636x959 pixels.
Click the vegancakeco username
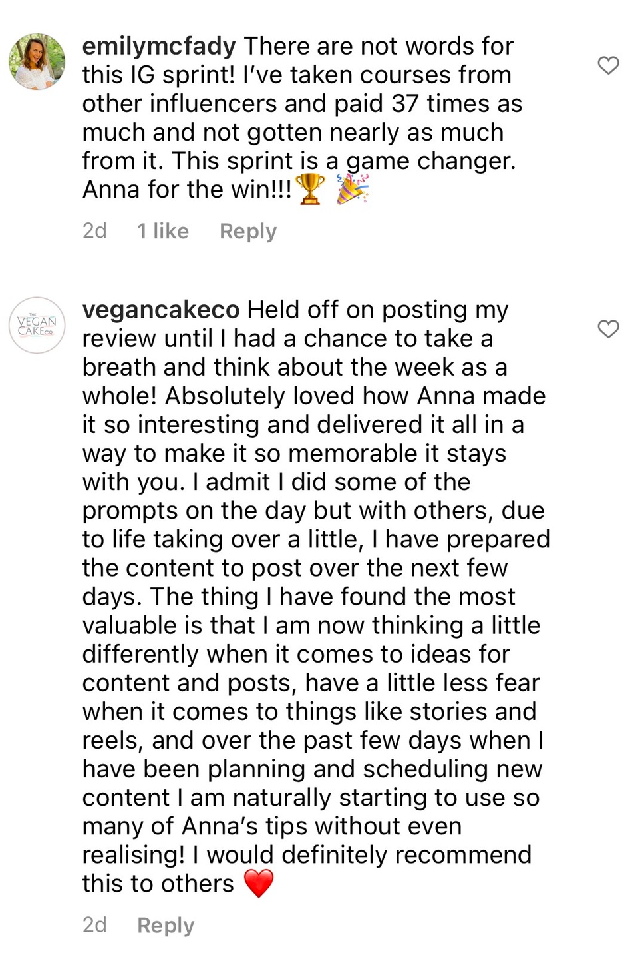point(161,310)
